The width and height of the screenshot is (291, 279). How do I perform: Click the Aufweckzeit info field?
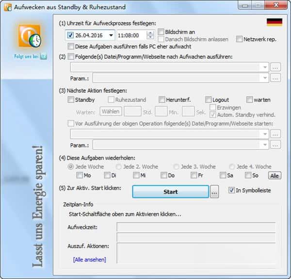pyautogui.click(x=196, y=227)
